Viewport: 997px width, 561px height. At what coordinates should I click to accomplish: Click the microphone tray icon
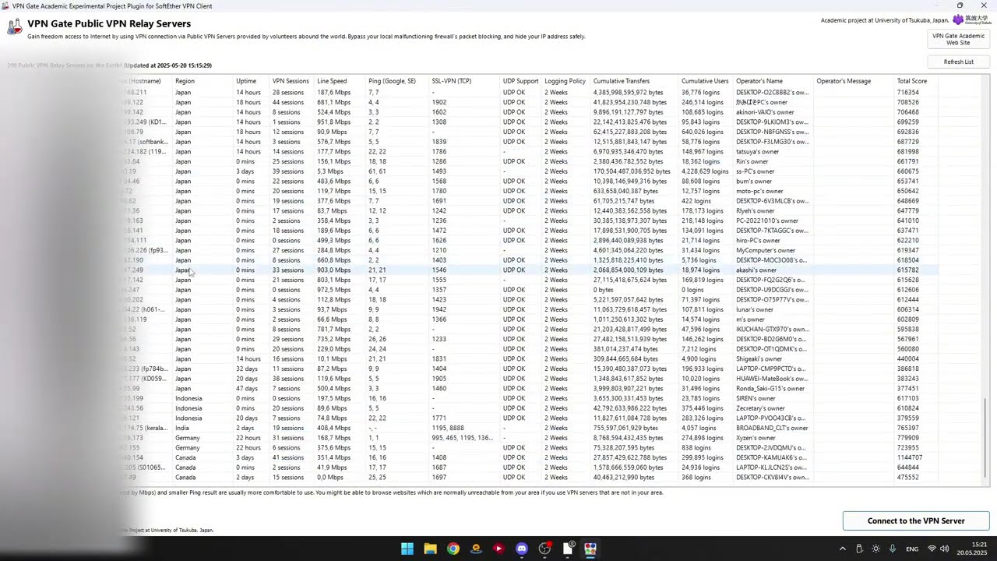pyautogui.click(x=893, y=549)
